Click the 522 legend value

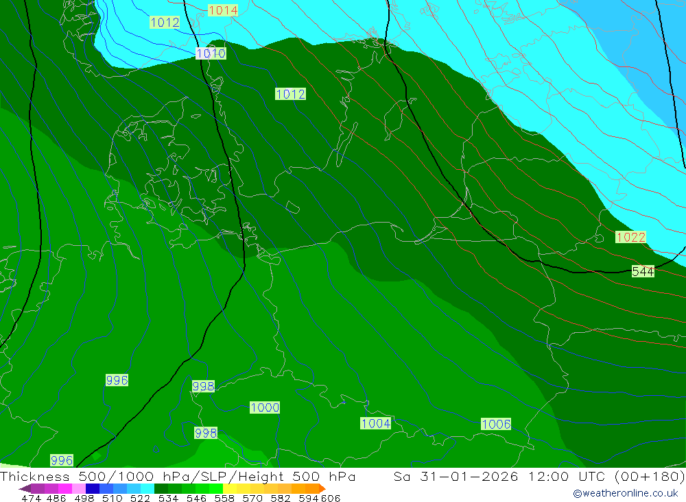pyautogui.click(x=140, y=498)
